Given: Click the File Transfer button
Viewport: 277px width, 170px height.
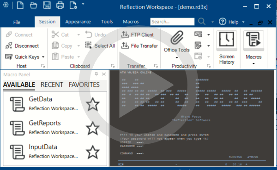Looking at the screenshot, I should 139,45.
